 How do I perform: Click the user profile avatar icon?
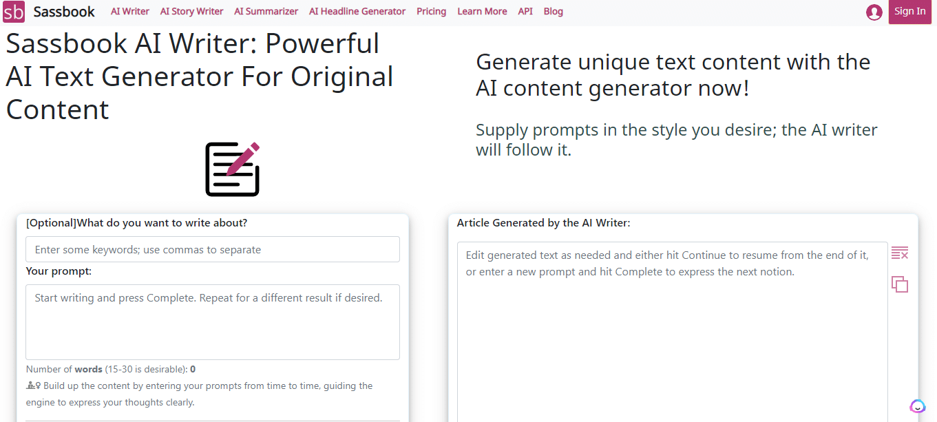click(874, 12)
